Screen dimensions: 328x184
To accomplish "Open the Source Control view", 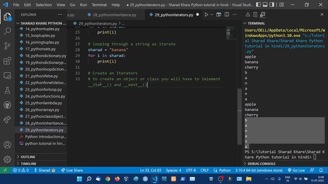I will (7, 46).
